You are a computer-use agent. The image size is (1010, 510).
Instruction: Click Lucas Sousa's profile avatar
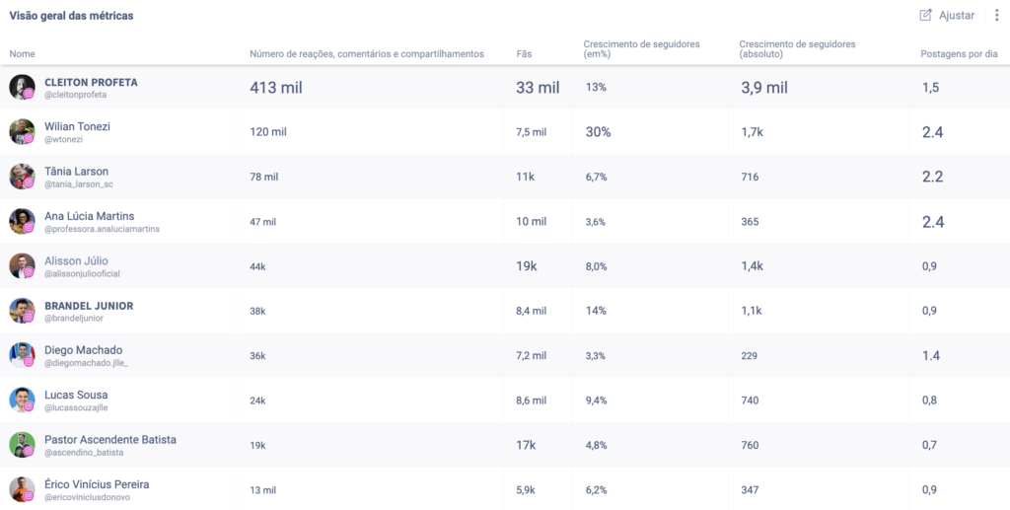[x=22, y=400]
